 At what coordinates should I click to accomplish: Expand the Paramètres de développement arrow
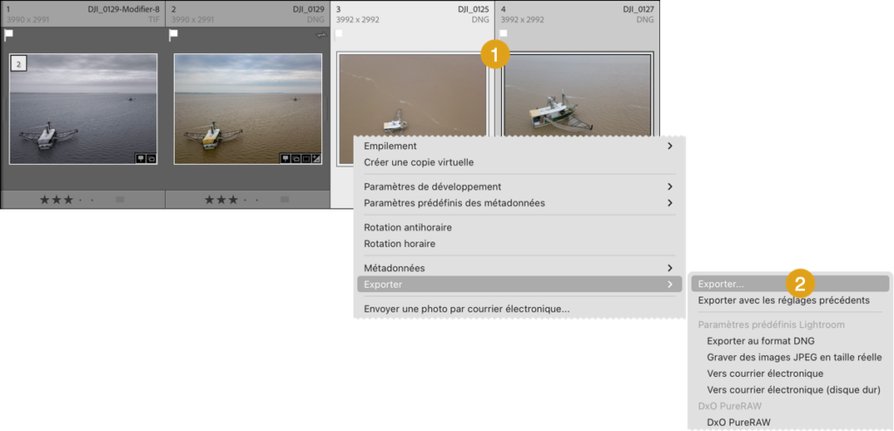(670, 187)
